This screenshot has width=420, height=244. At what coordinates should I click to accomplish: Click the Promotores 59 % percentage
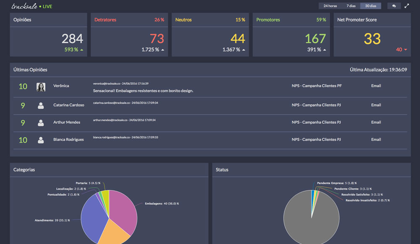(321, 20)
